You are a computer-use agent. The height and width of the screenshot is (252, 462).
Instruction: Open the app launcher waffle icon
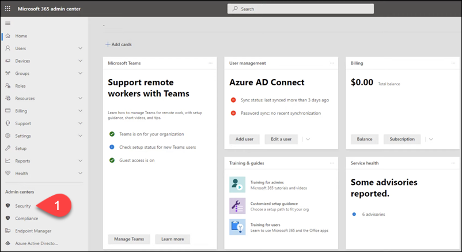pyautogui.click(x=7, y=9)
